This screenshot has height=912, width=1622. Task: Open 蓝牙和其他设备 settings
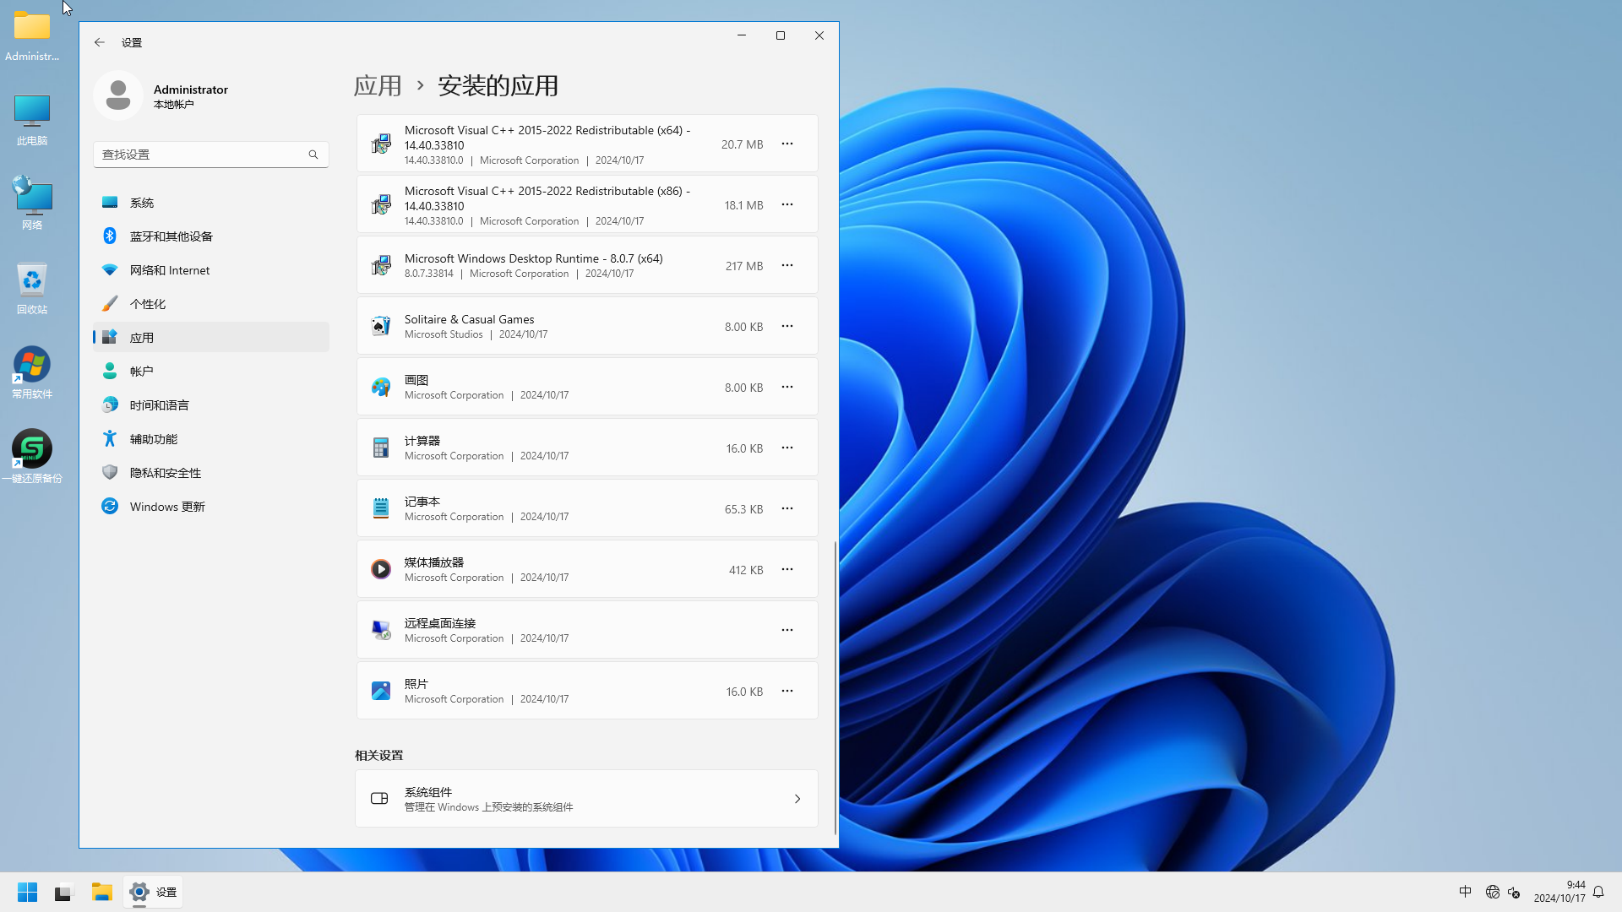tap(211, 236)
